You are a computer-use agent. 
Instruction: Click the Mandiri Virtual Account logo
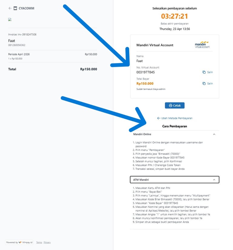coord(202,45)
